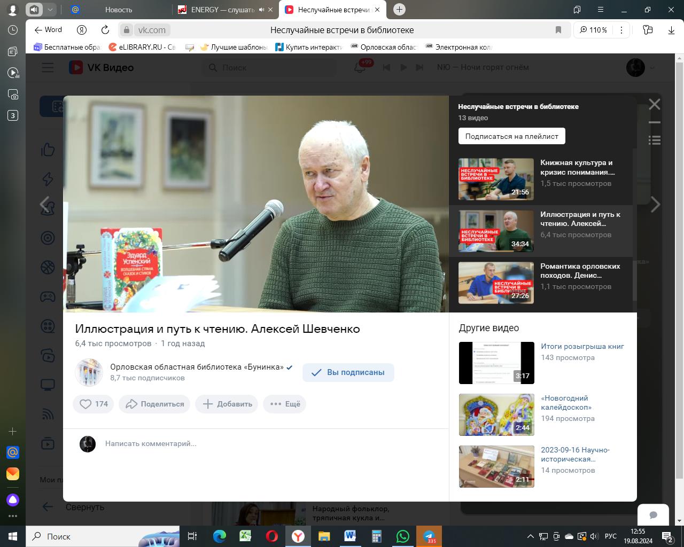Open Книжная культура video thumbnail in playlist
The width and height of the screenshot is (684, 547).
coord(496,179)
